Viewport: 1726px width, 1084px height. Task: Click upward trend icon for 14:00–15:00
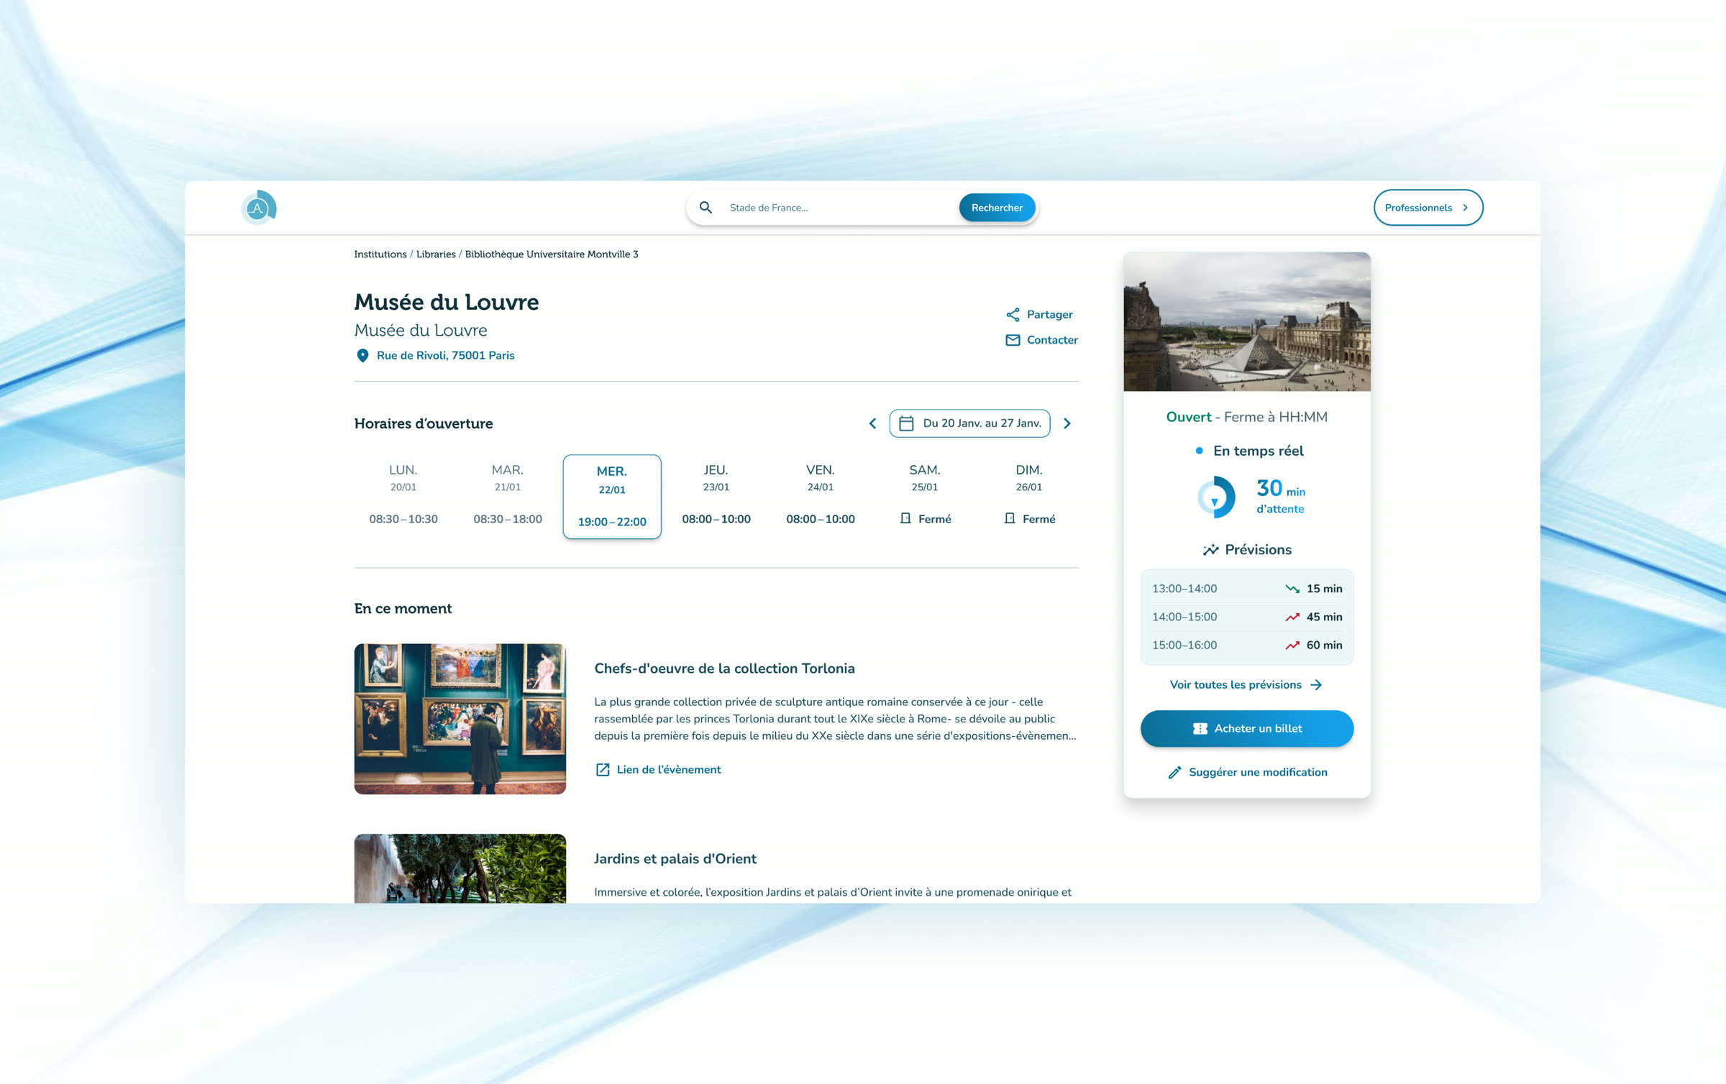click(x=1292, y=617)
